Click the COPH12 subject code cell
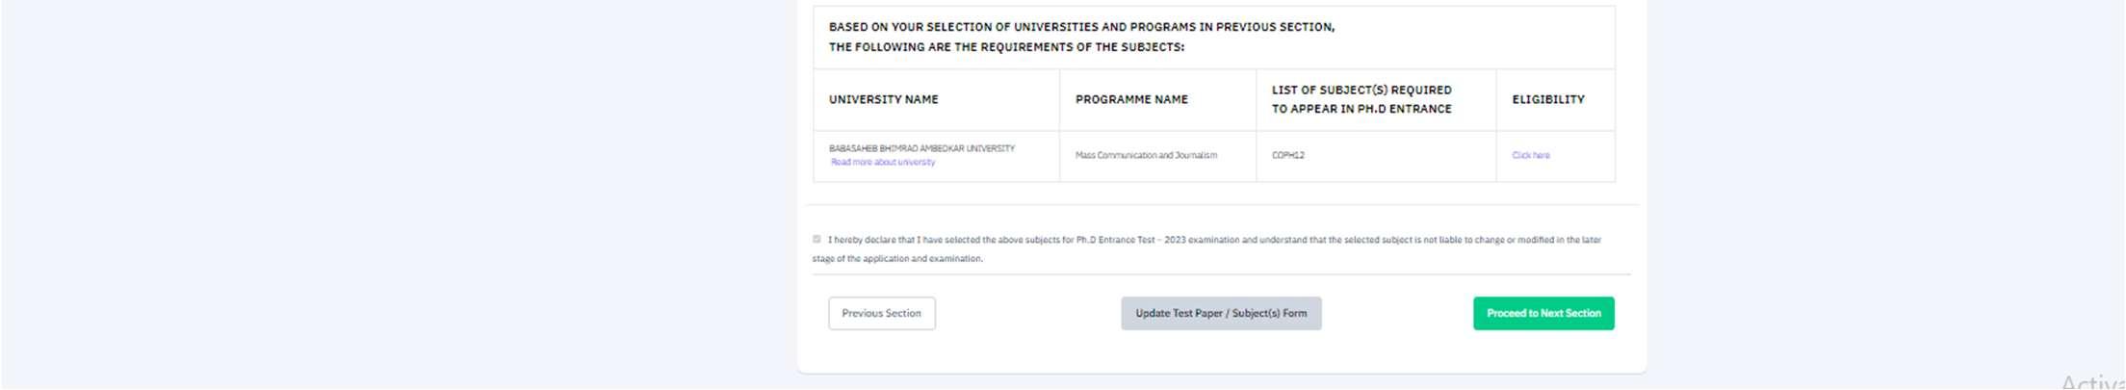This screenshot has width=2126, height=390. point(1287,155)
